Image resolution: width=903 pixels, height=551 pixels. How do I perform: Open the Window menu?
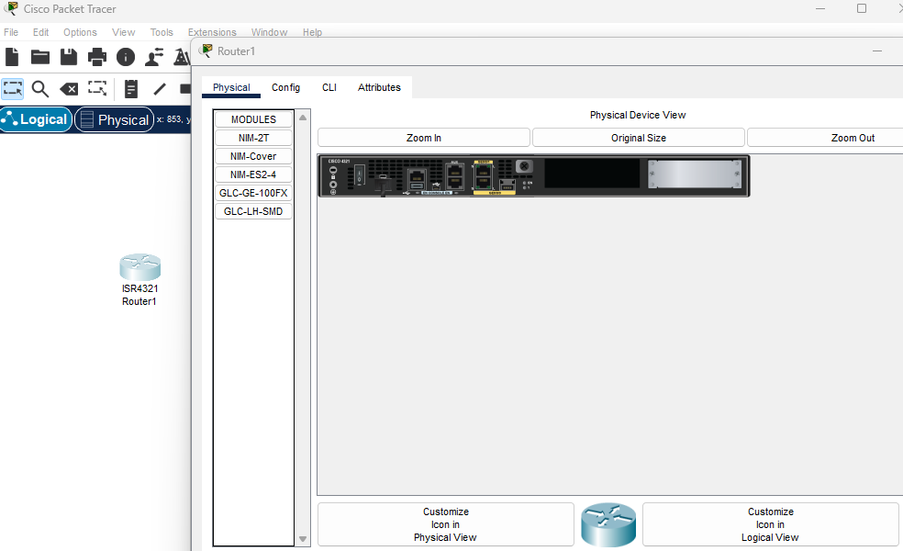click(269, 32)
